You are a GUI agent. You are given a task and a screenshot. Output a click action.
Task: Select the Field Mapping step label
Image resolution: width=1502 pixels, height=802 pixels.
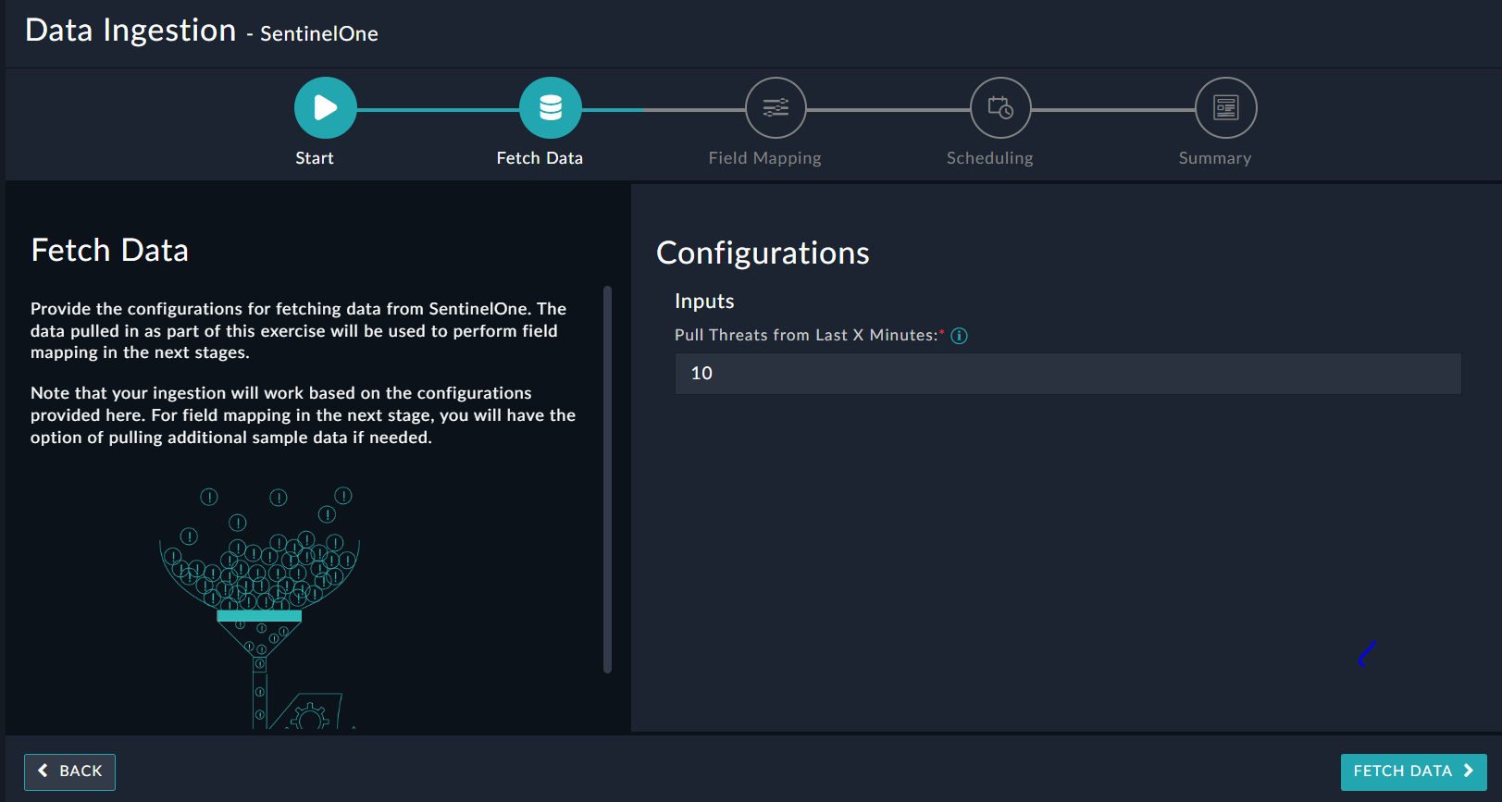(x=764, y=158)
